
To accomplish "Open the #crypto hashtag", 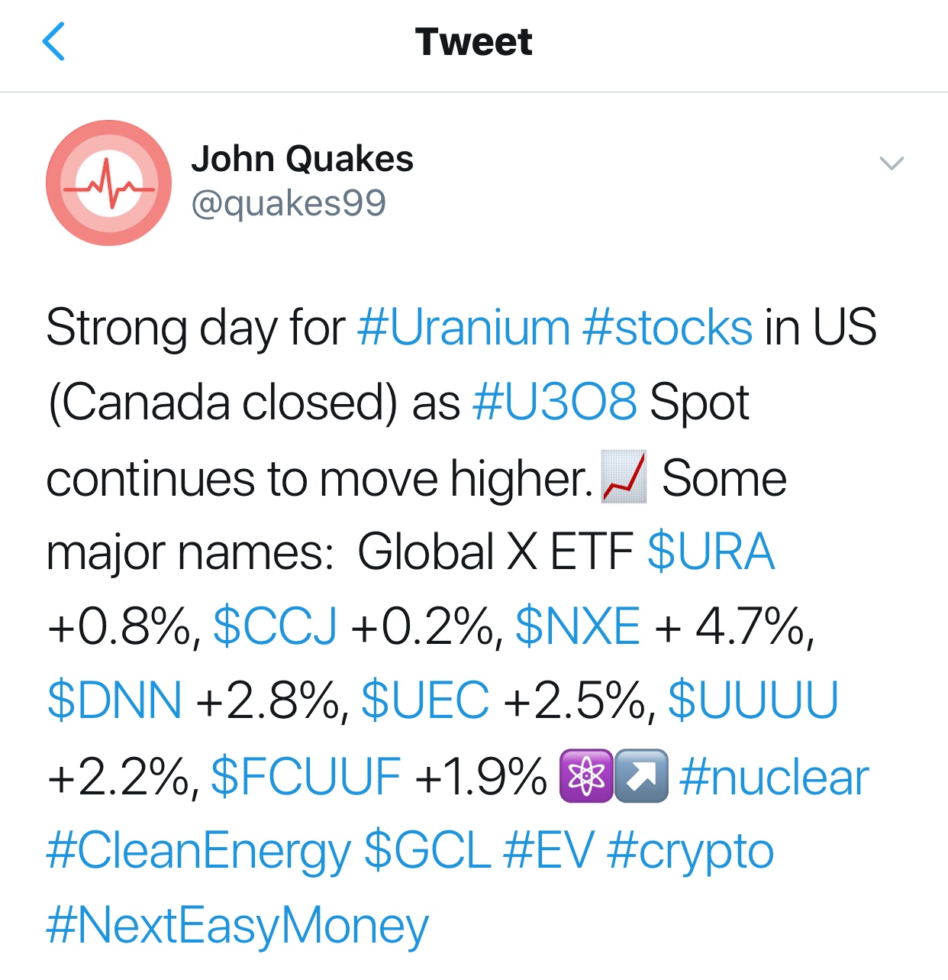I will pyautogui.click(x=691, y=851).
